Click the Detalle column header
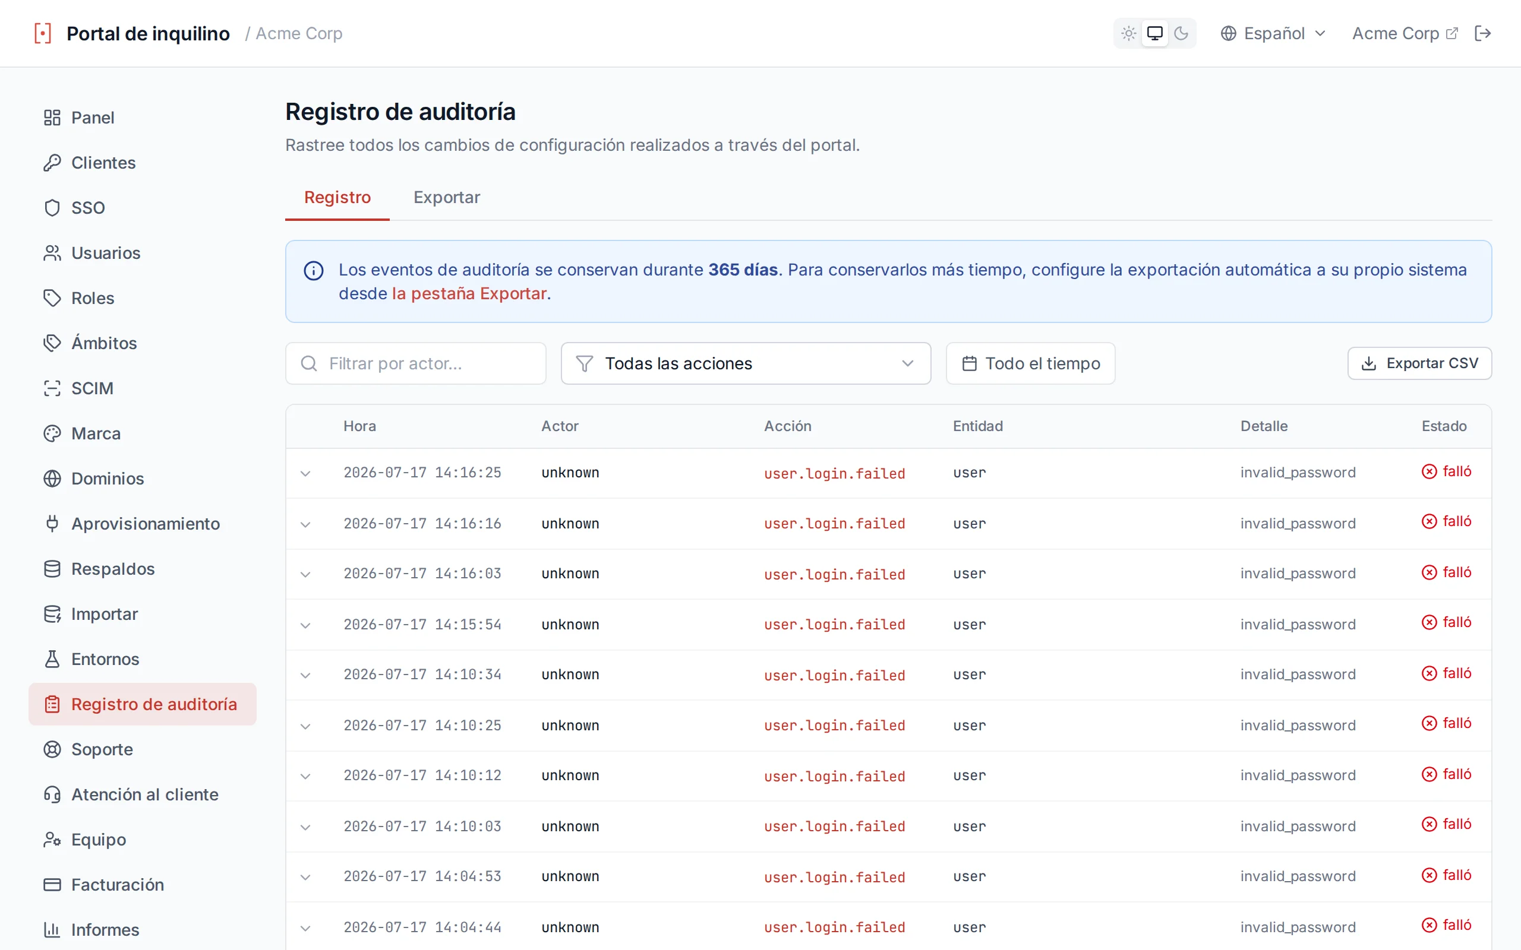Image resolution: width=1521 pixels, height=950 pixels. pos(1263,426)
